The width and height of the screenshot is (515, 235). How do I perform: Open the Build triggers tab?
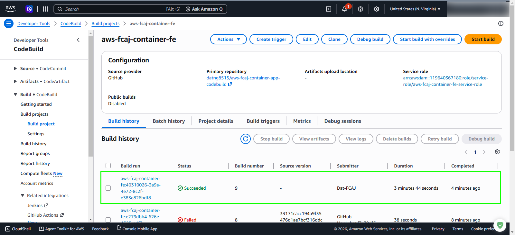pyautogui.click(x=263, y=121)
